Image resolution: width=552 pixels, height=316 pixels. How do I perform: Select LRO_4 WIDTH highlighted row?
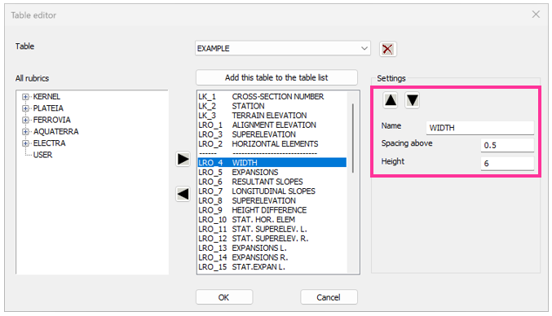point(272,163)
